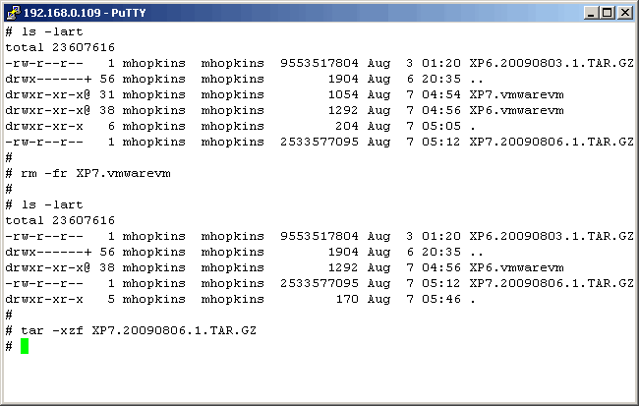The image size is (639, 406).
Task: Minimize the PuTTY window
Action: point(592,13)
